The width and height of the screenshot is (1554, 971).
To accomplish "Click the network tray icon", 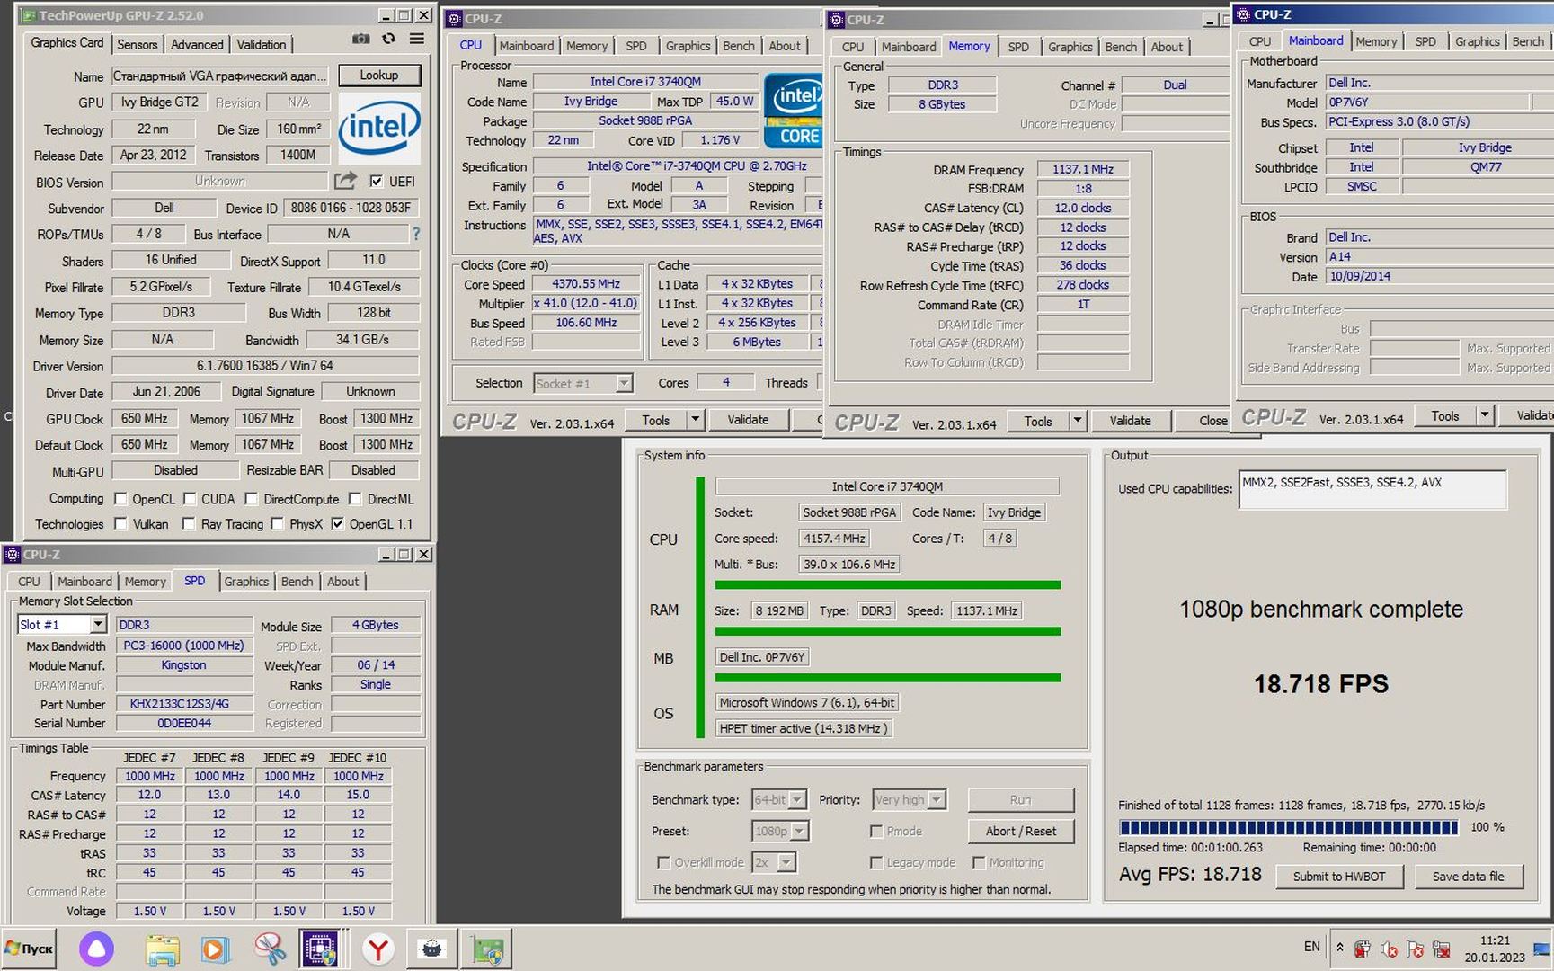I will (x=1442, y=949).
